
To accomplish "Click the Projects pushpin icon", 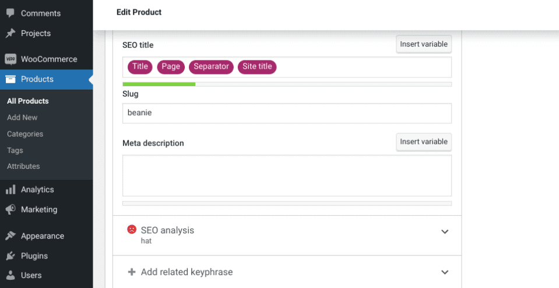I will click(x=10, y=33).
